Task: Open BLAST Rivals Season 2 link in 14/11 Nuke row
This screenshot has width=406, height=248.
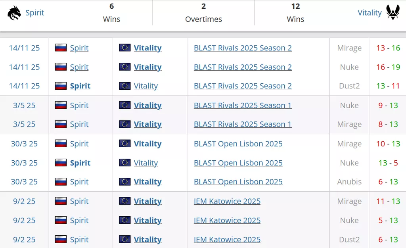Action: pyautogui.click(x=243, y=67)
